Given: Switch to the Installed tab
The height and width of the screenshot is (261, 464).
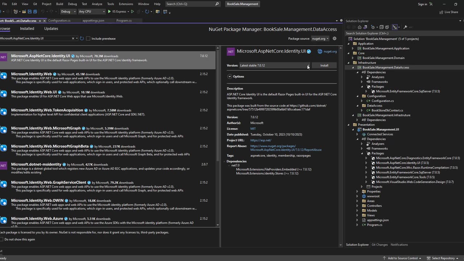Looking at the screenshot, I should tap(27, 29).
